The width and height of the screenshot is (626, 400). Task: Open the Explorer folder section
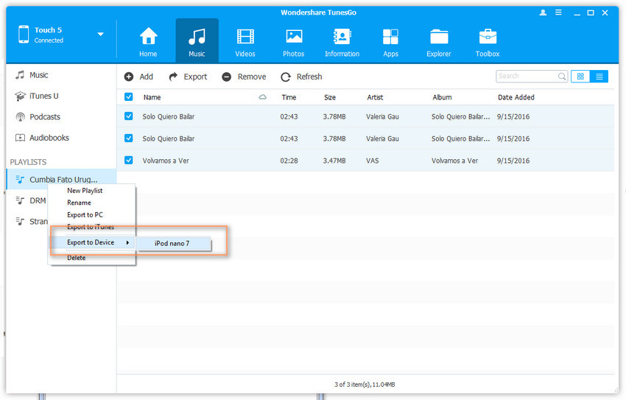(439, 41)
